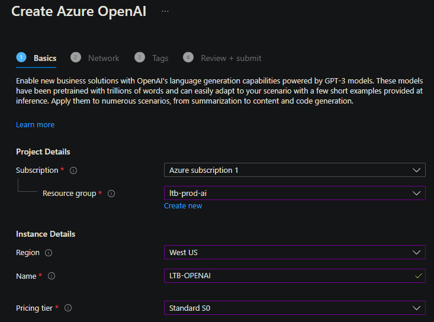Click step 2 circle for Network
The image size is (434, 322).
(76, 57)
